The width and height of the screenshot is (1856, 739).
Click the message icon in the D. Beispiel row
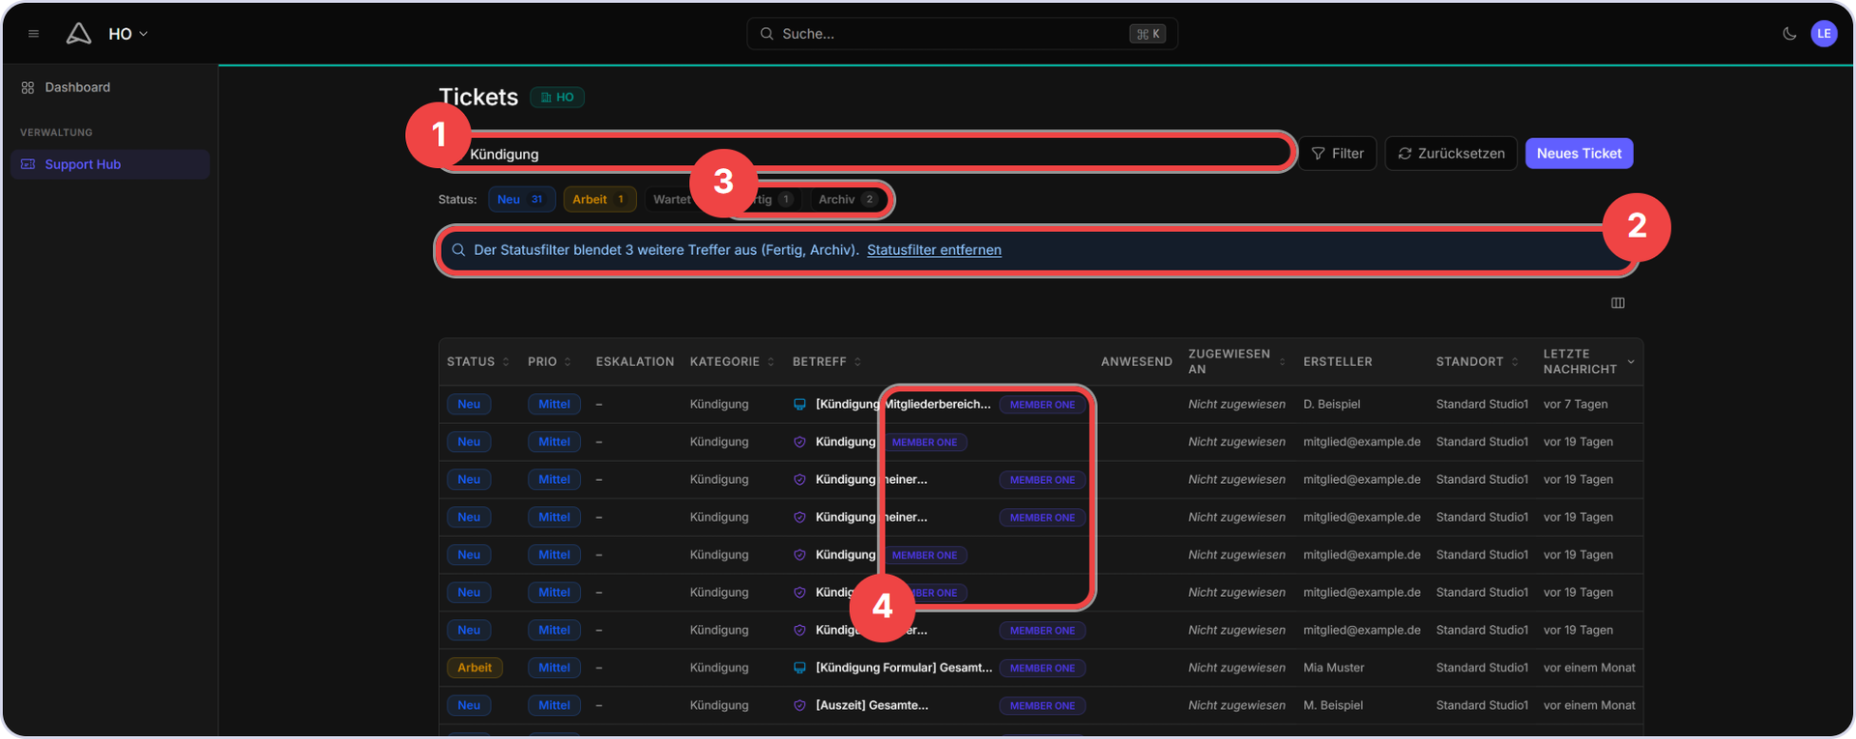pyautogui.click(x=799, y=405)
